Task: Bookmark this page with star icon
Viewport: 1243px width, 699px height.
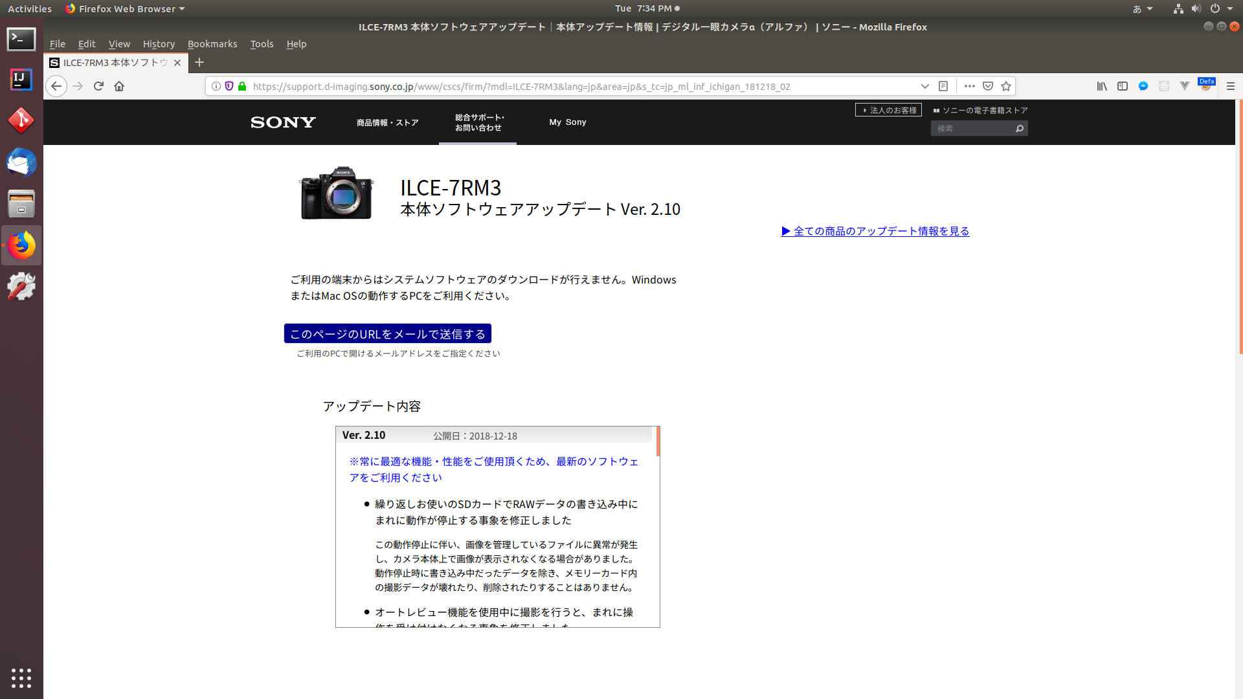Action: (1006, 86)
